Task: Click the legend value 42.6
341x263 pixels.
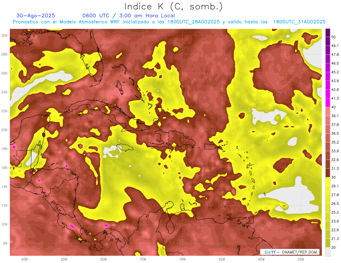Action: point(335,90)
